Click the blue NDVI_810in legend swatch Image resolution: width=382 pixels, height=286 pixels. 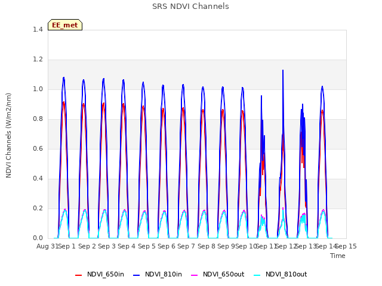coord(137,275)
